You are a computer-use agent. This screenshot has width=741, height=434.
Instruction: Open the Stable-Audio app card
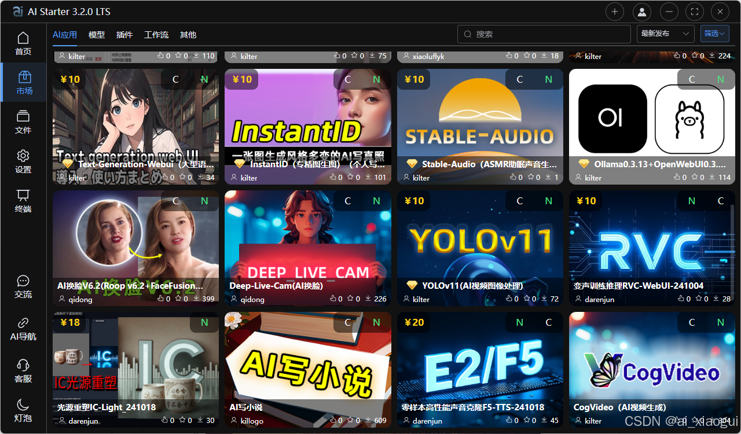coord(480,127)
